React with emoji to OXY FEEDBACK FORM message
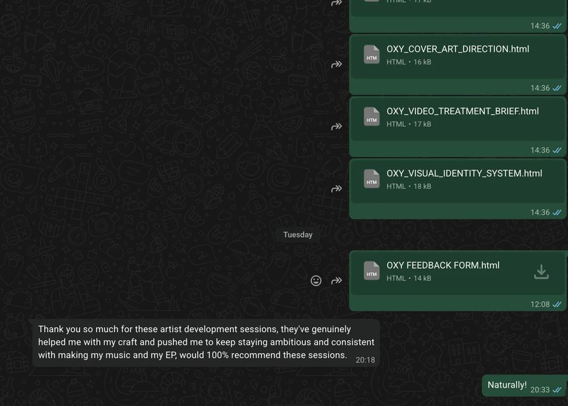Image resolution: width=568 pixels, height=406 pixels. tap(316, 280)
